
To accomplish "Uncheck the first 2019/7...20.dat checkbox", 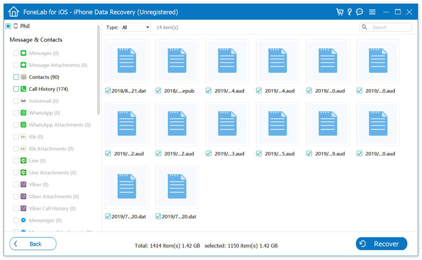I will coord(108,216).
